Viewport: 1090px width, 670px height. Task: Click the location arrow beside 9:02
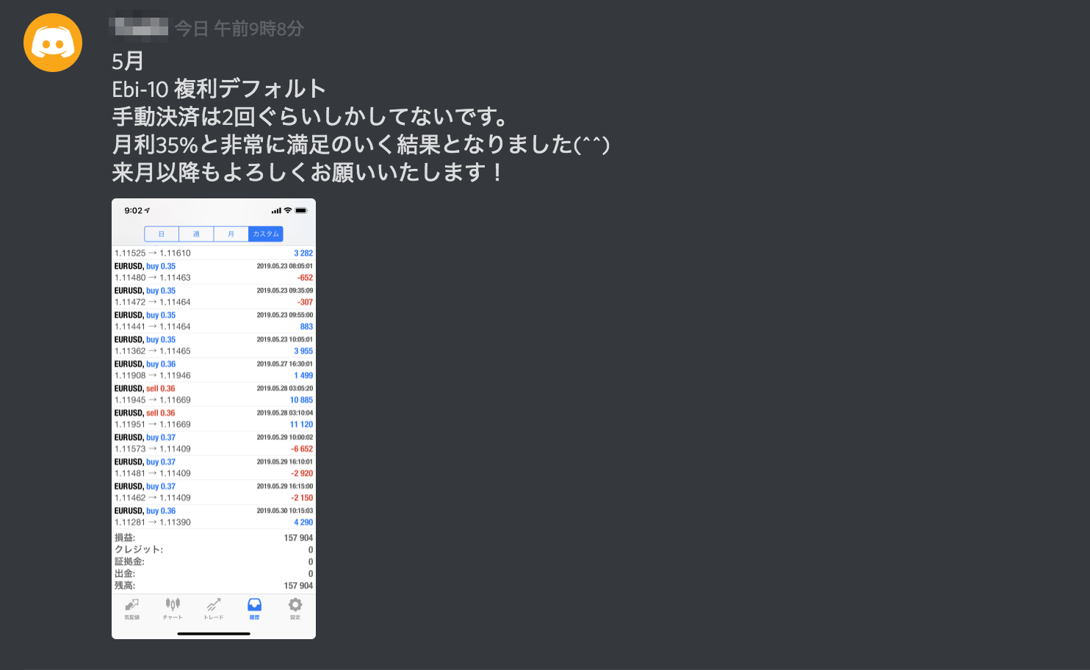point(147,211)
